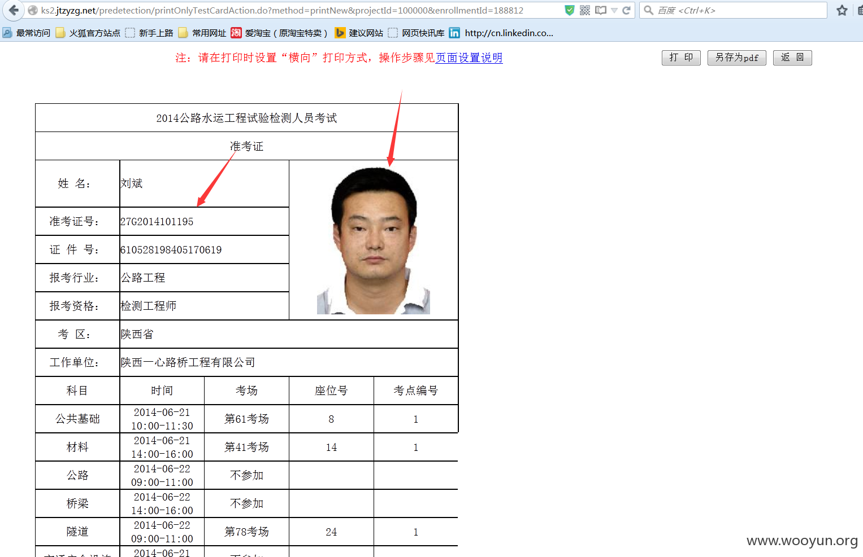Select admission number 27G2014101195
This screenshot has width=863, height=557.
(x=157, y=221)
